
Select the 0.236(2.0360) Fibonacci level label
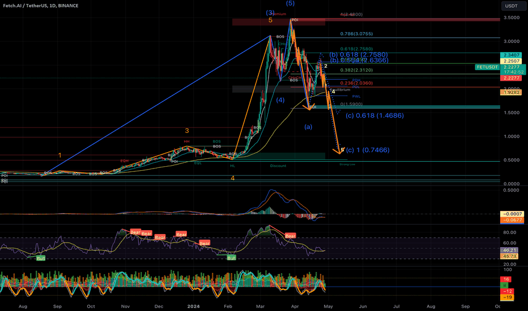pyautogui.click(x=356, y=83)
